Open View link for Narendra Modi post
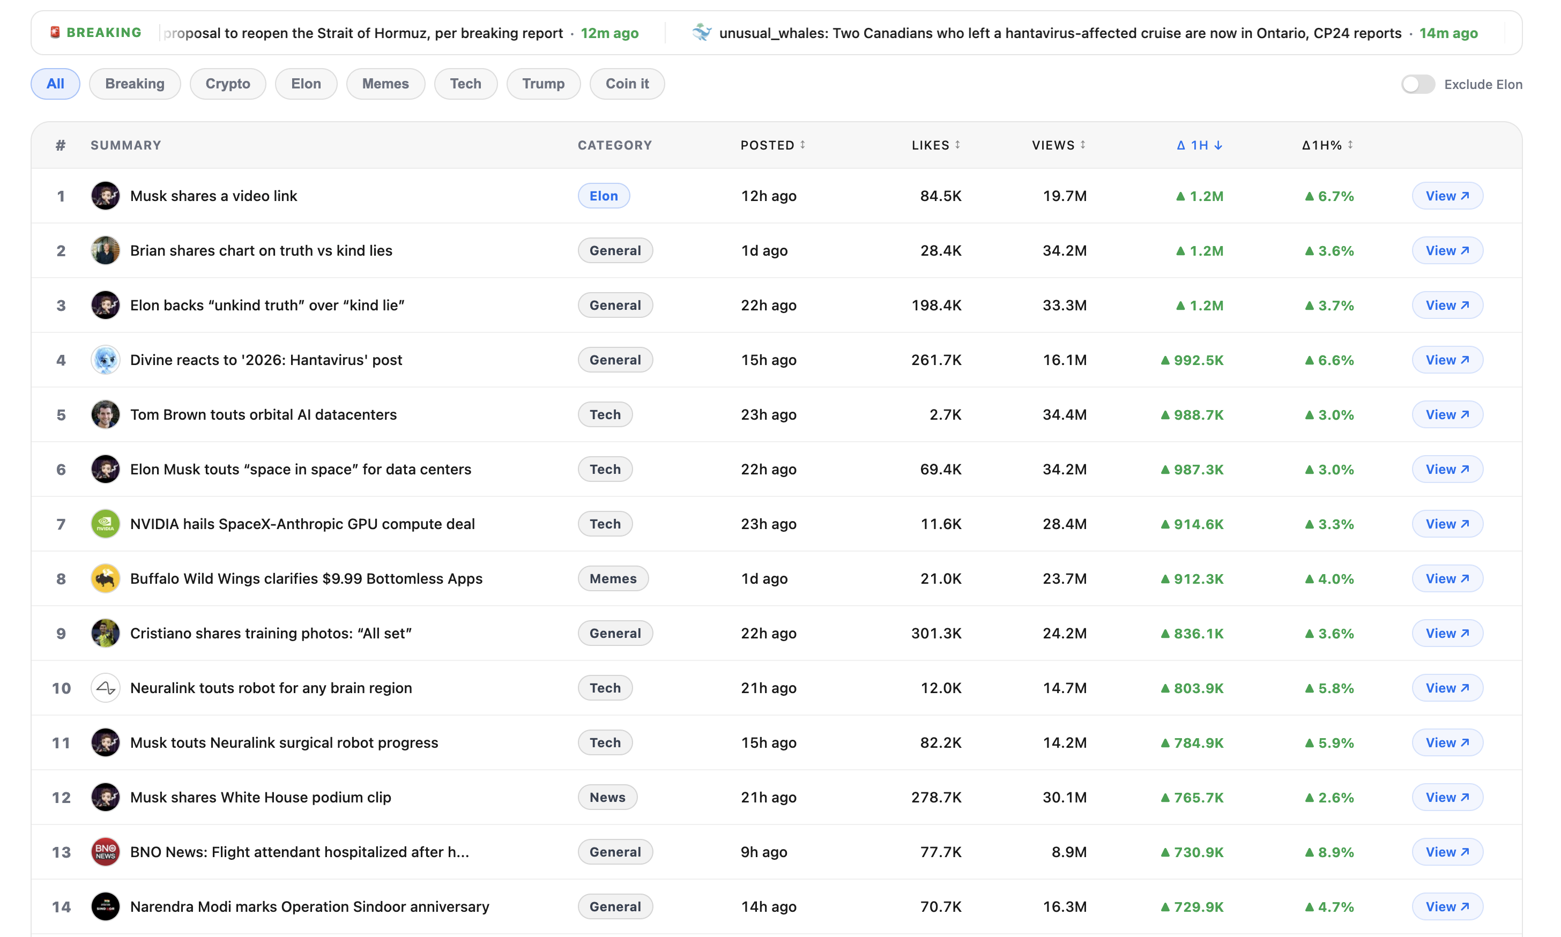This screenshot has height=937, width=1561. (1447, 906)
